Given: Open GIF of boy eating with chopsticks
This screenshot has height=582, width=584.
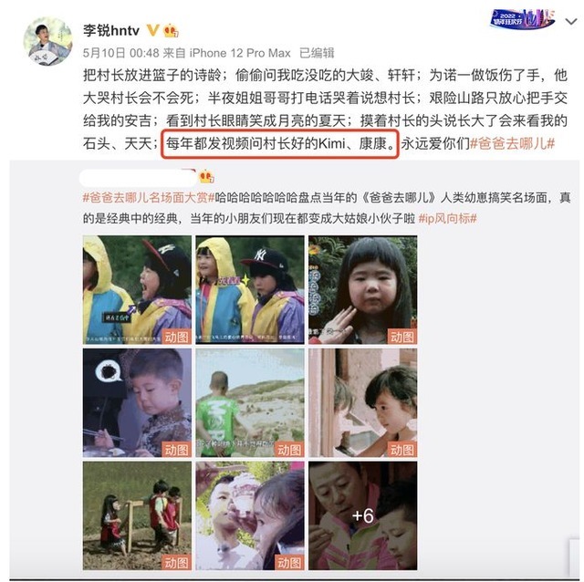Looking at the screenshot, I should (x=137, y=403).
